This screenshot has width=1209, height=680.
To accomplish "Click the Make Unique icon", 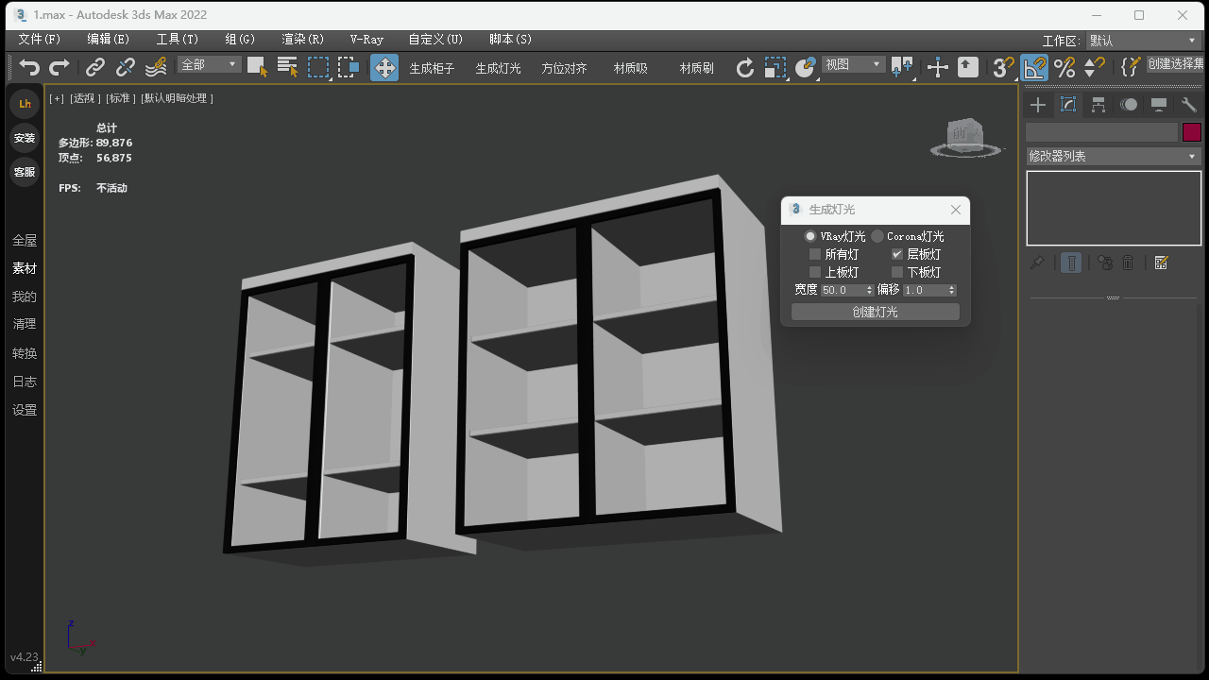I will coord(1105,263).
